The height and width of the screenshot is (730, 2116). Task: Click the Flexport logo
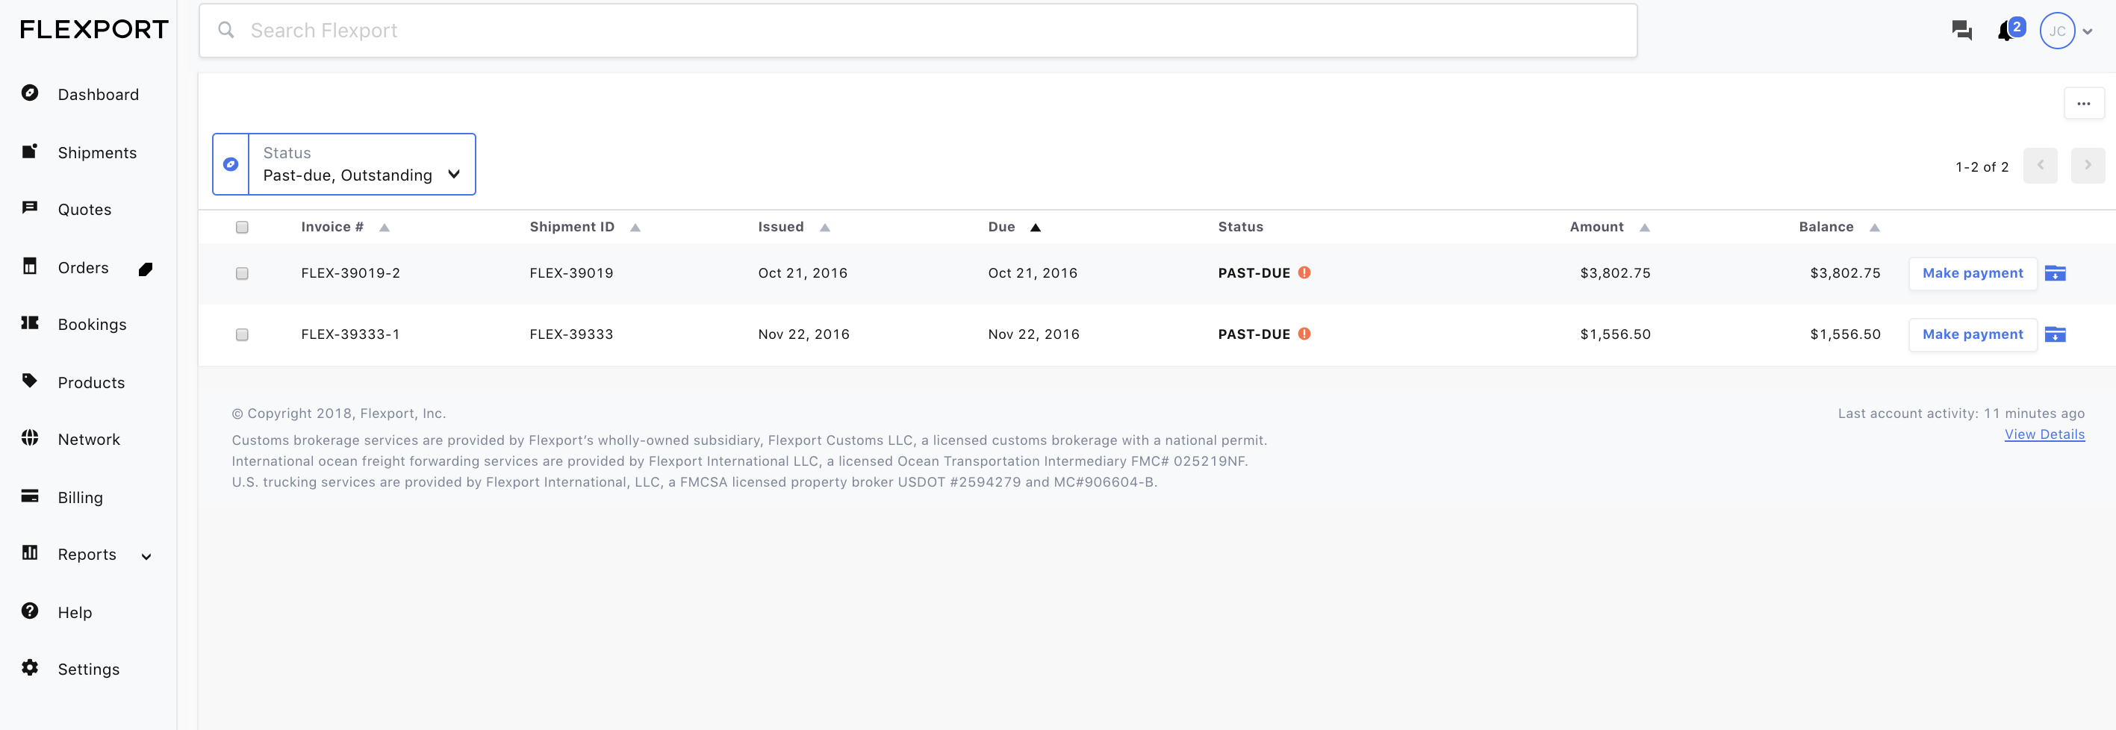tap(93, 31)
